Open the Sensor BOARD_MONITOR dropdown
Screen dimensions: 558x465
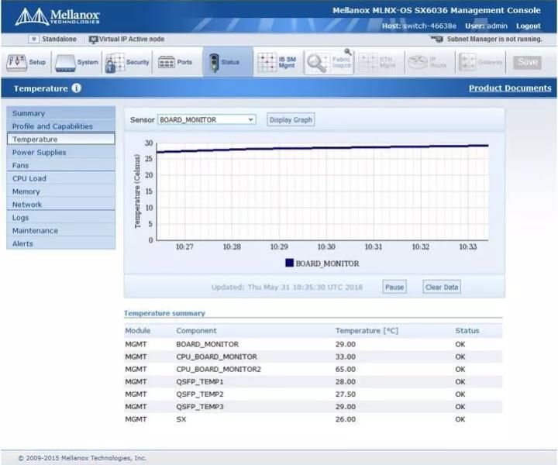(x=206, y=119)
